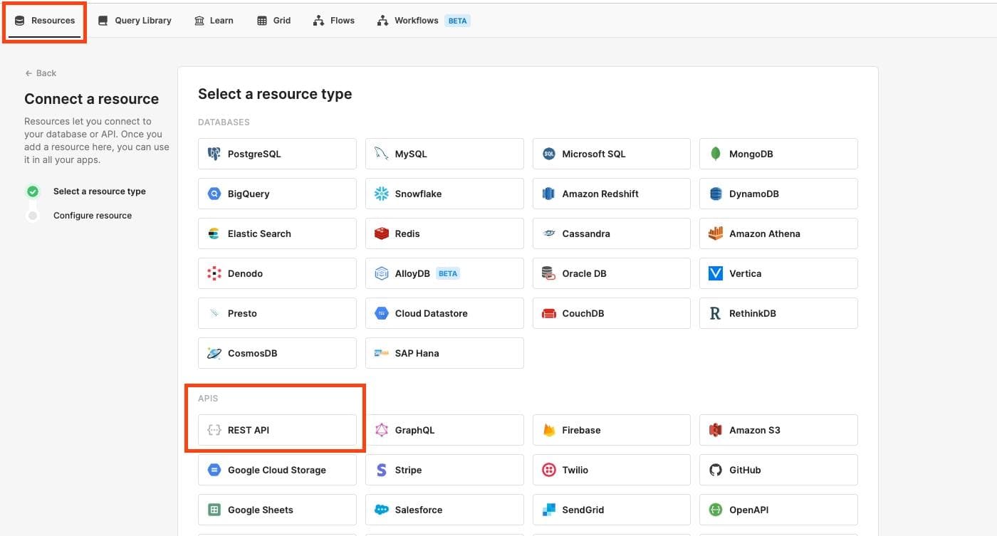
Task: Select the Oracle DB option
Action: pyautogui.click(x=611, y=273)
